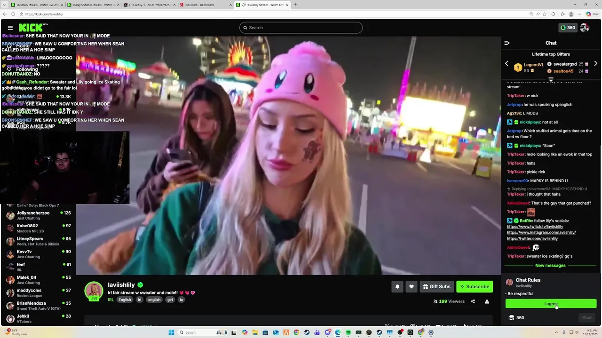Click the IRL category link
602x338 pixels.
[x=111, y=300]
